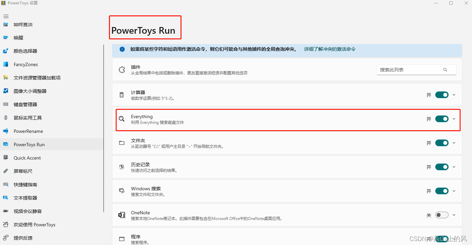Image resolution: width=472 pixels, height=245 pixels.
Task: Expand the History (历史记录) plugin chevron
Action: (454, 167)
